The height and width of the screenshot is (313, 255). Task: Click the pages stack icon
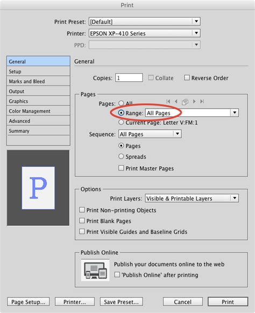(185, 102)
